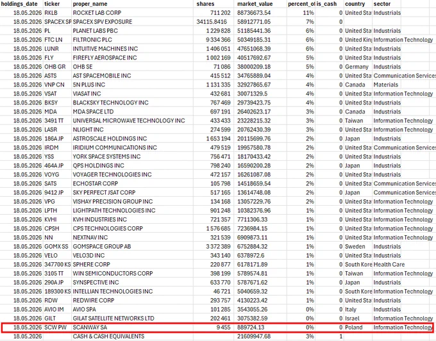Click AST SPACEMOBILE INC cell

tap(133, 76)
